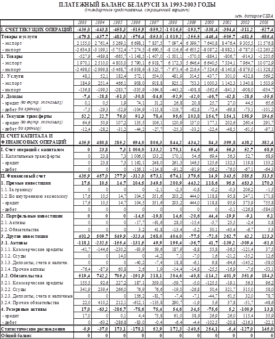Image resolution: width=275 pixels, height=339 pixels.
Task: Click the row label '3.1. Активы'
Action: coord(14,243)
